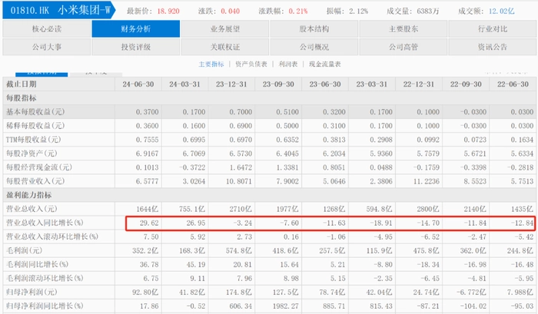Select the 财务分析 tab

[x=135, y=28]
